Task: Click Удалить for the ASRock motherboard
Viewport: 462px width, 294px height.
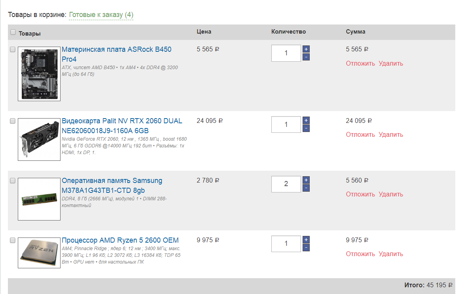Action: (x=390, y=63)
